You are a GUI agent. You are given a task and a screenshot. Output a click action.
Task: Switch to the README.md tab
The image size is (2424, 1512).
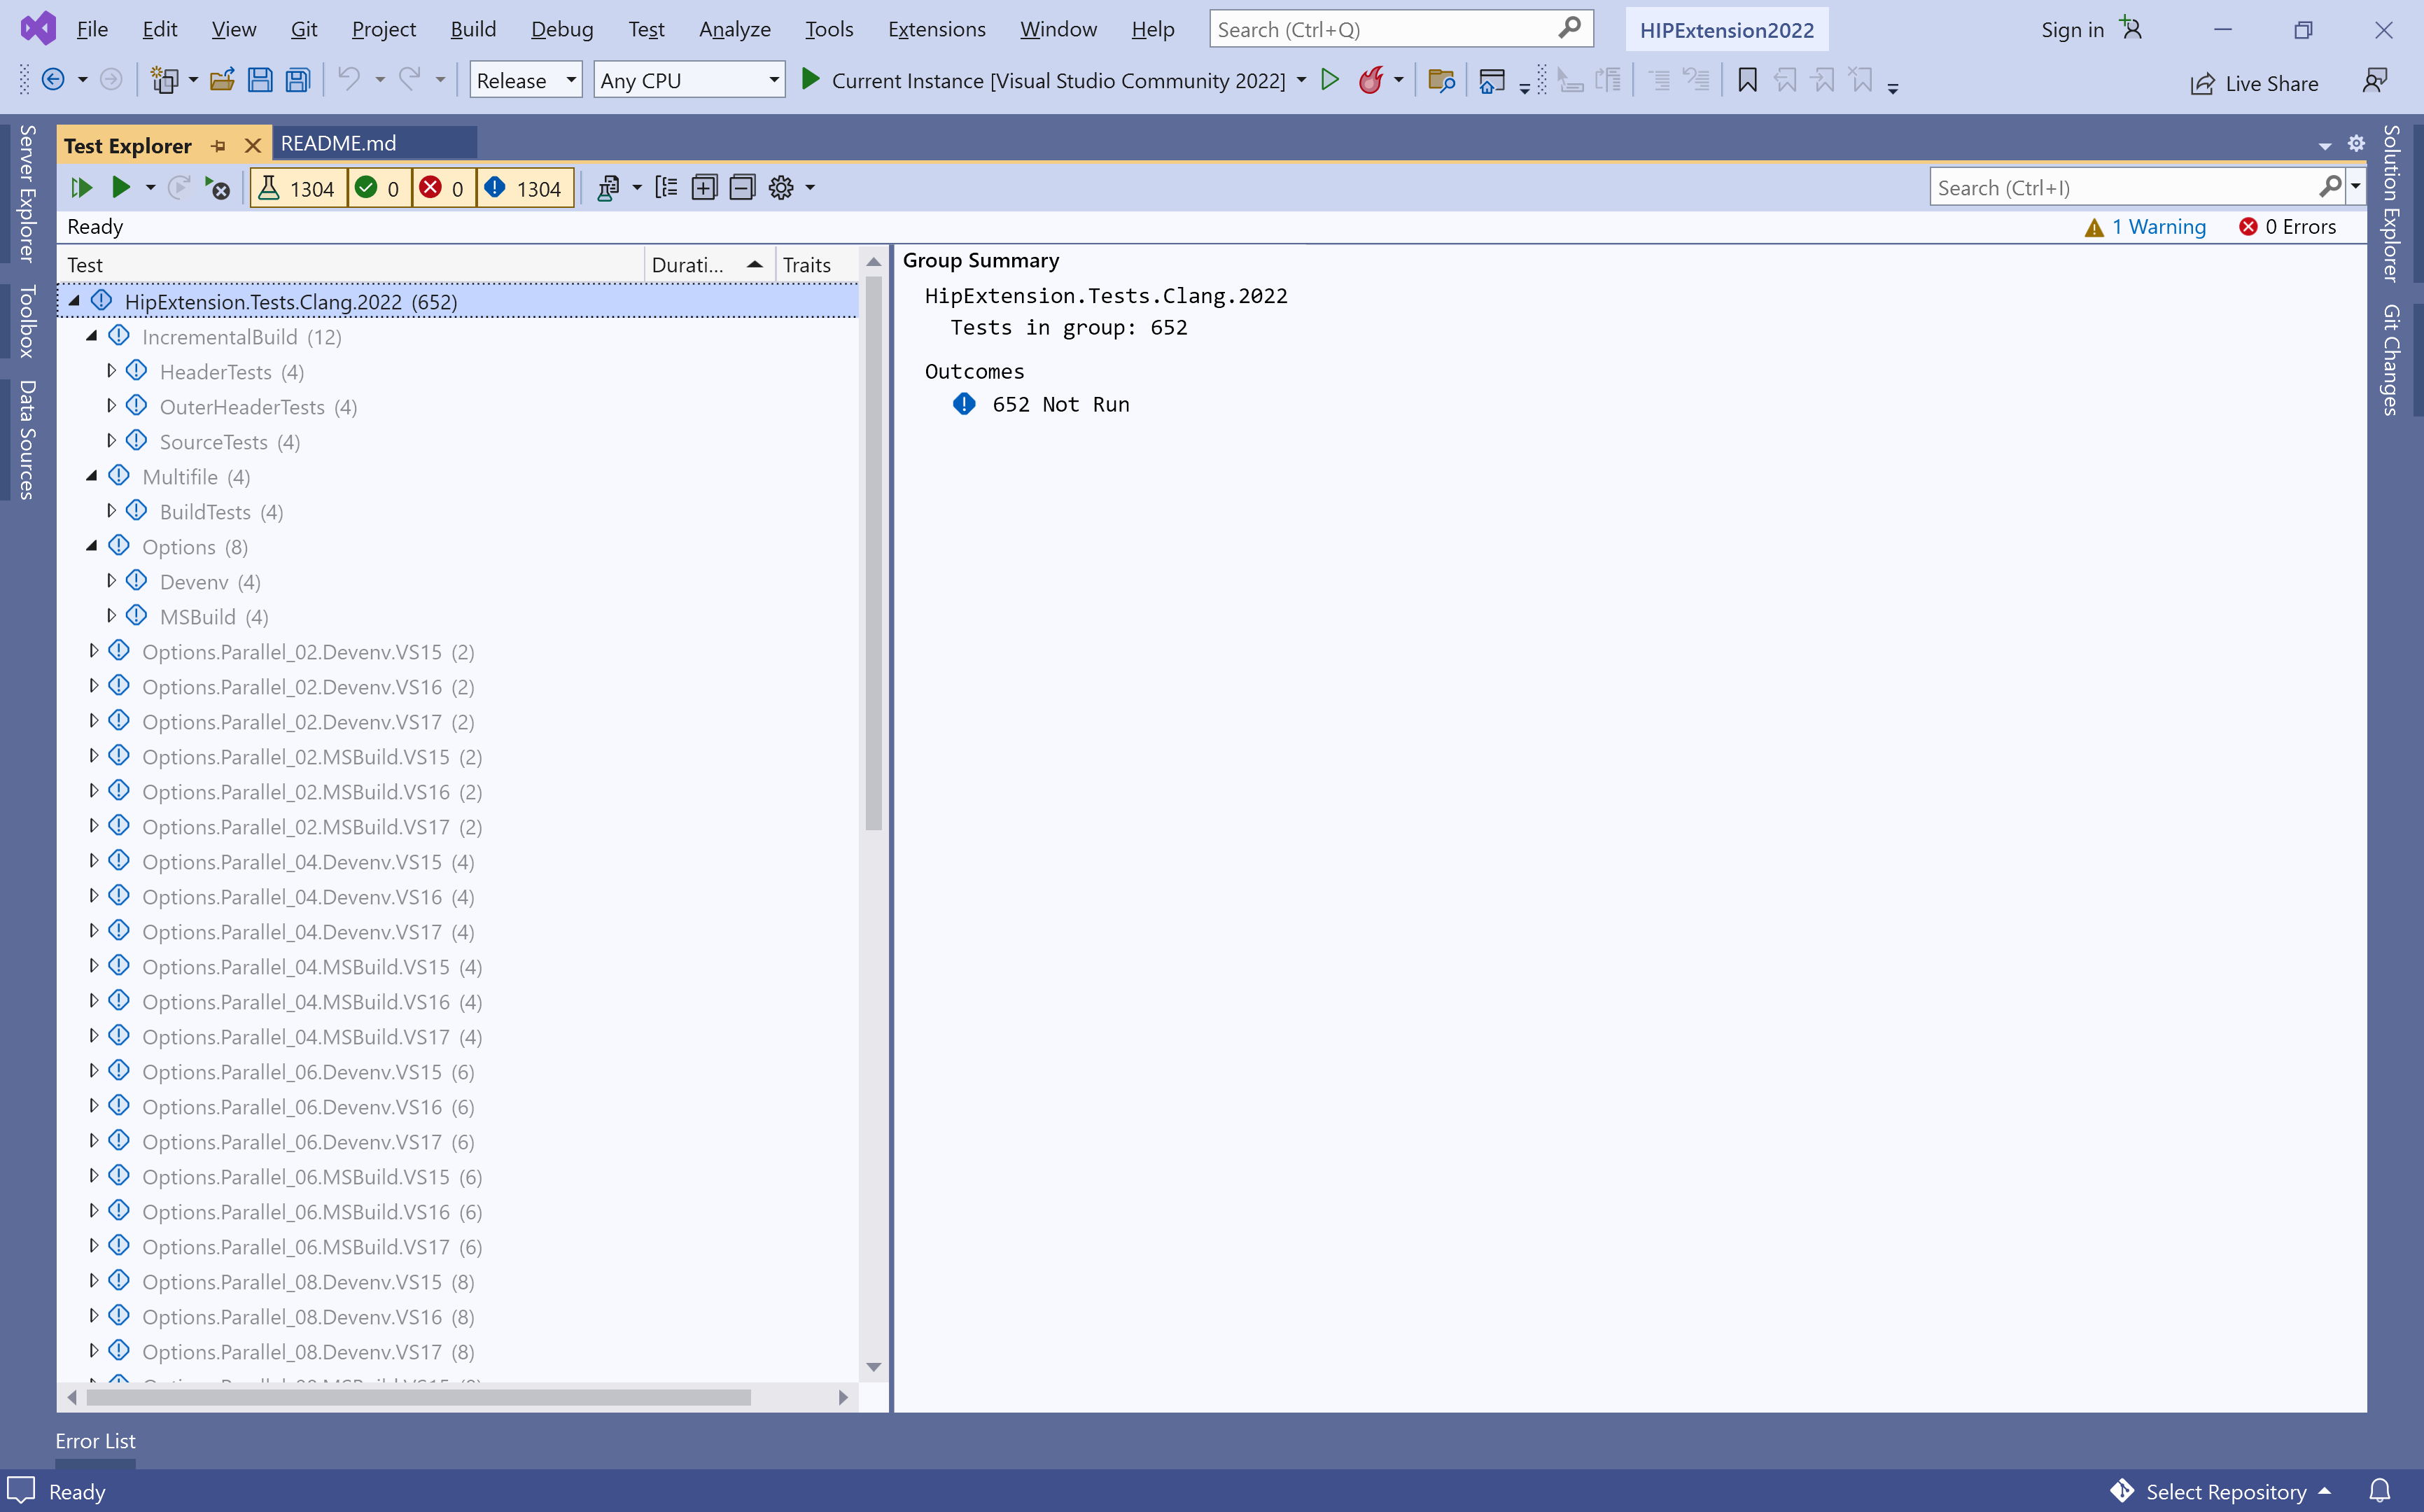339,143
